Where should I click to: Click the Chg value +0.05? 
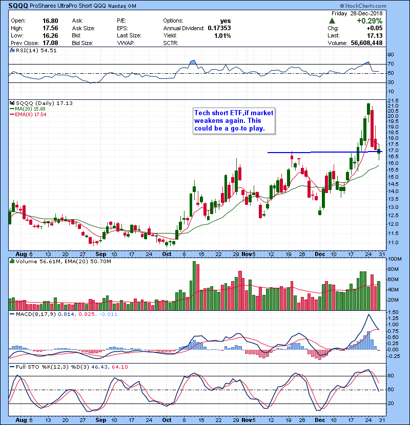[x=375, y=28]
